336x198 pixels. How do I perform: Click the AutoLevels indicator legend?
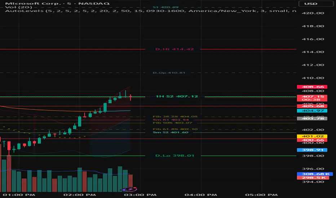tap(150, 11)
